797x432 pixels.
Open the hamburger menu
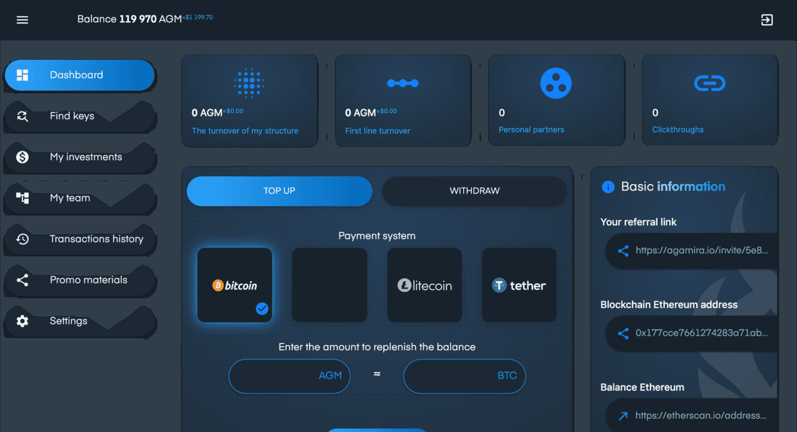22,20
